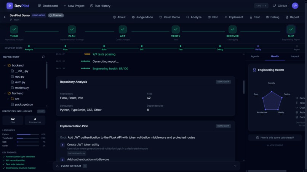
Task: Collapse the frontend folder chevron
Action: point(5,93)
